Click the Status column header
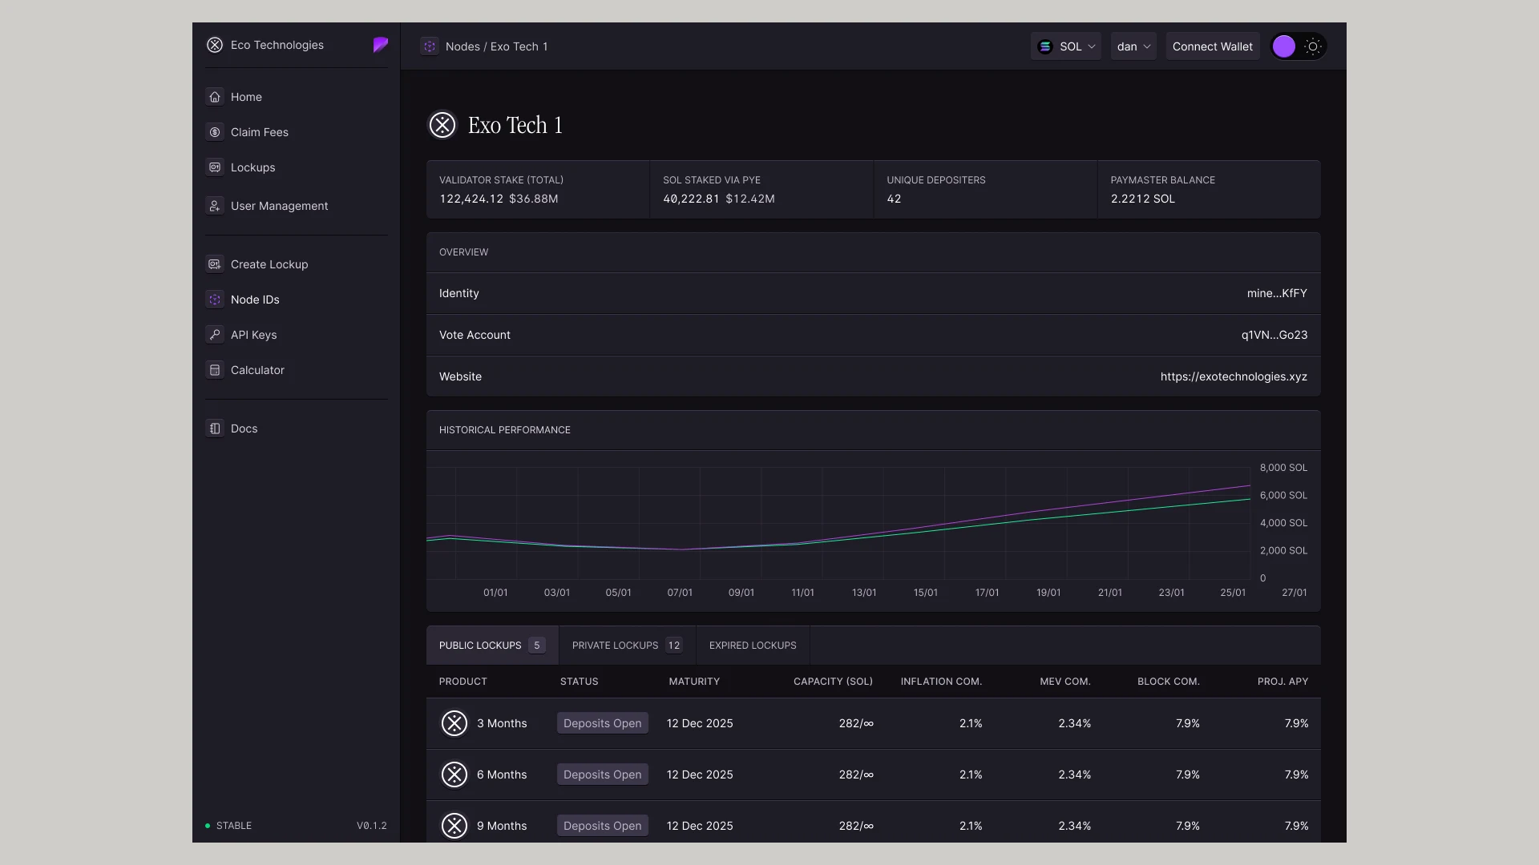 tap(580, 682)
